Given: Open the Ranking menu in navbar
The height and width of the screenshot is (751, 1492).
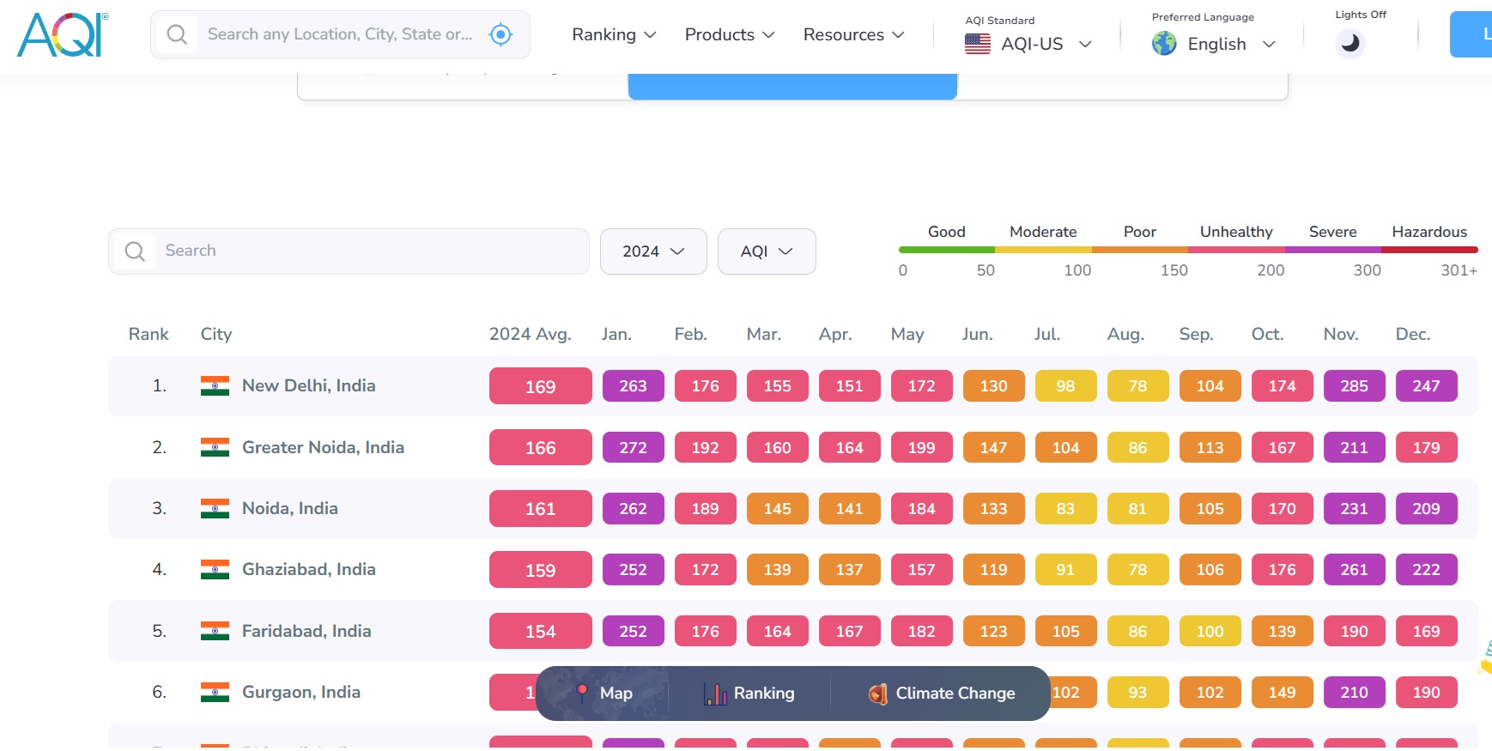Looking at the screenshot, I should [x=614, y=35].
